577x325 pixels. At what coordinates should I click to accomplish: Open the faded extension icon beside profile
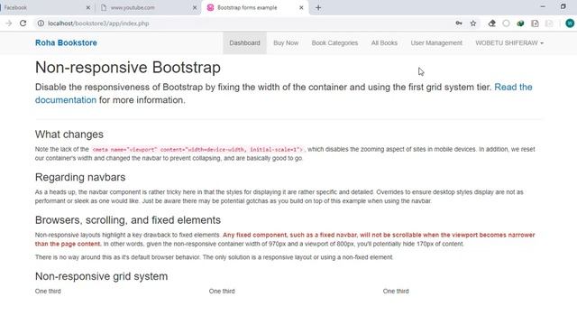coord(549,23)
